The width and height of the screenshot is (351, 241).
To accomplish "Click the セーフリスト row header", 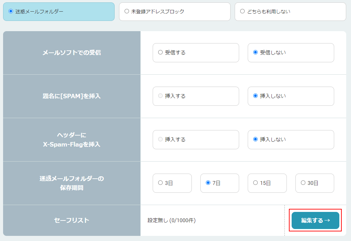I will [71, 220].
